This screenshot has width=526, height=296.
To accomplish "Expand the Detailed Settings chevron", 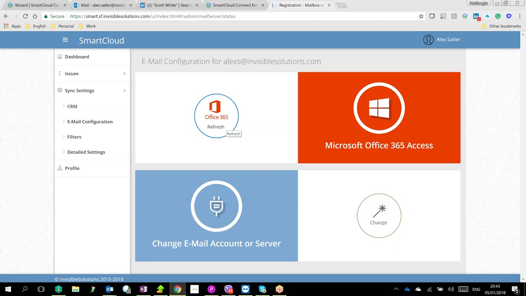I will pos(64,152).
